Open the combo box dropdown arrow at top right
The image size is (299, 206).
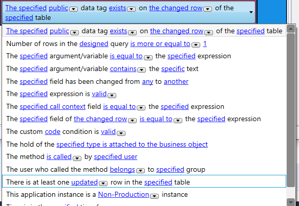tap(251, 12)
